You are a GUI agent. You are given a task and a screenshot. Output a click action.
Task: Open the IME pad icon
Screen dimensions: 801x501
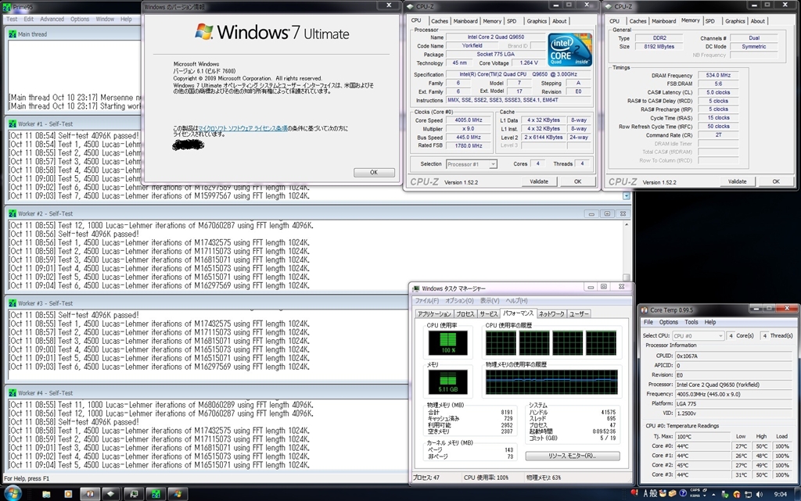pos(663,493)
